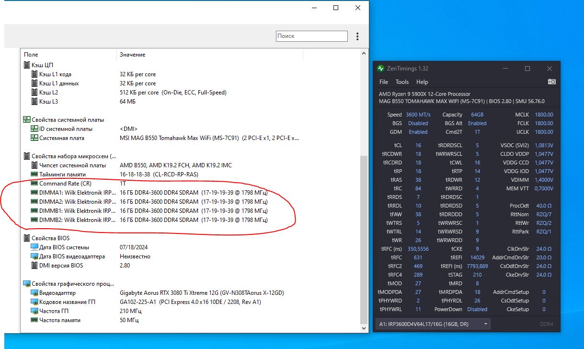
Task: Click the VDIMM 1,4000V value
Action: point(543,180)
